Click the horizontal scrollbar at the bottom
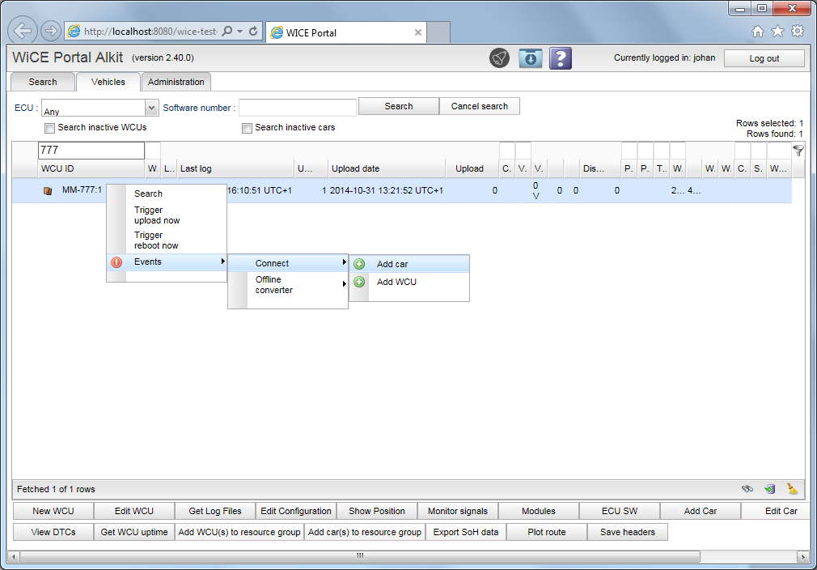The width and height of the screenshot is (817, 570). [x=359, y=556]
